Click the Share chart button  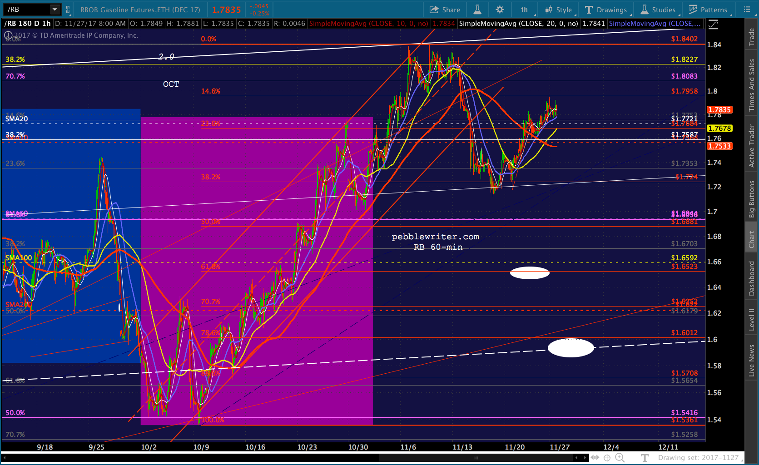(445, 10)
